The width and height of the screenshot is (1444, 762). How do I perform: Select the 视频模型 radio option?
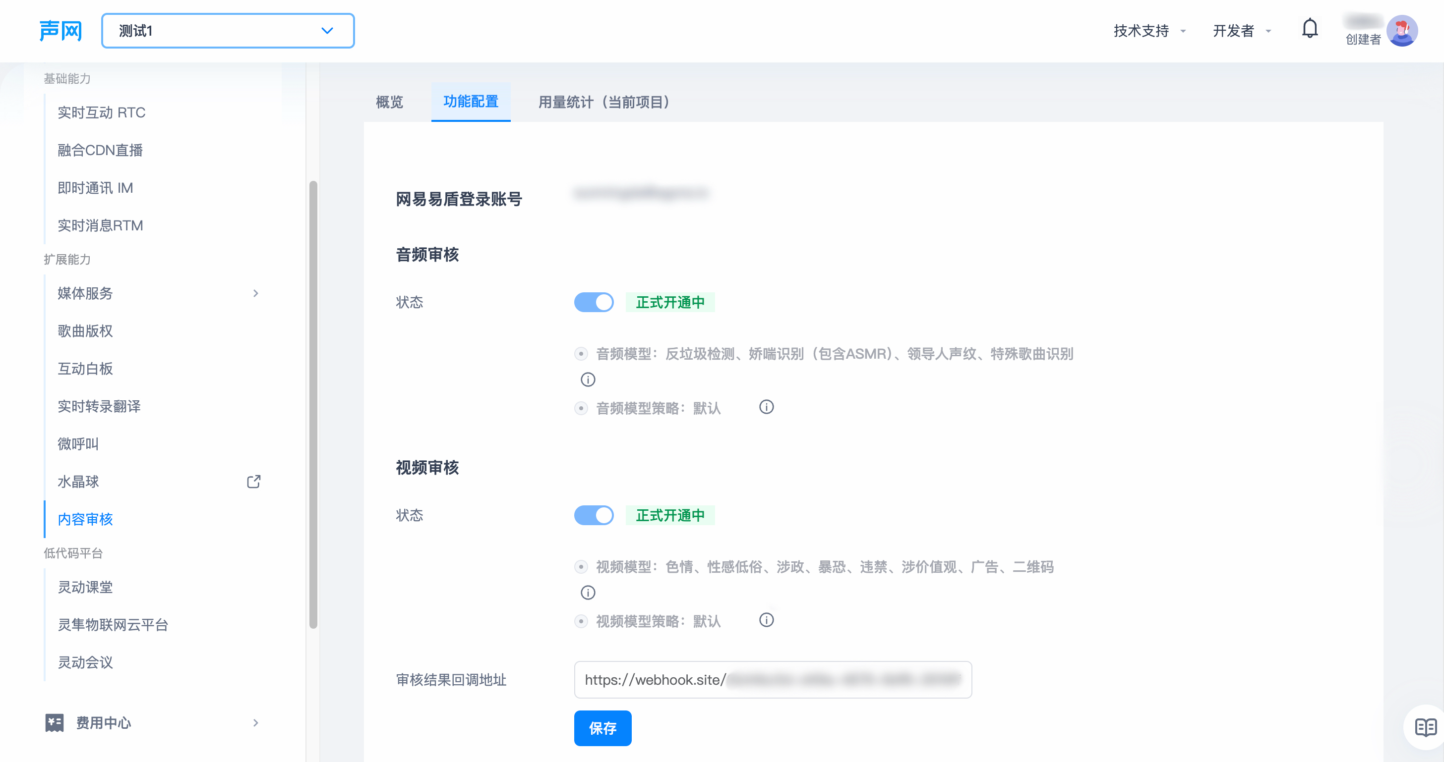[581, 567]
